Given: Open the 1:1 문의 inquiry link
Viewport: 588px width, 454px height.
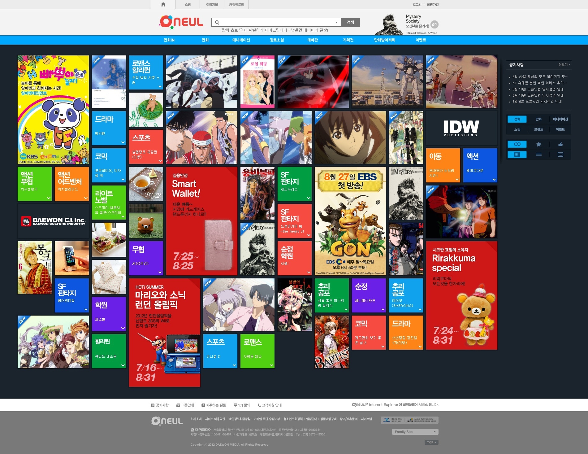Looking at the screenshot, I should 242,405.
